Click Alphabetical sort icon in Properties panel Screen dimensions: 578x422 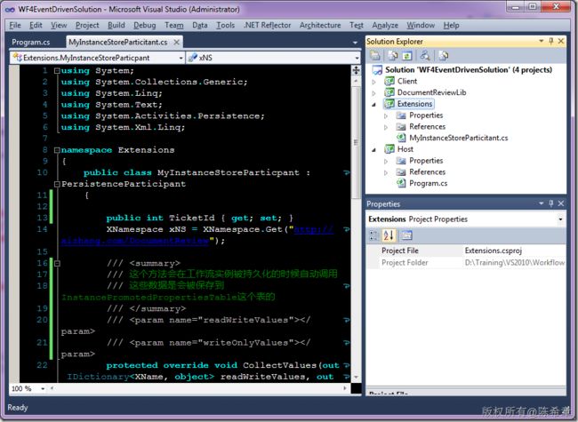[389, 235]
